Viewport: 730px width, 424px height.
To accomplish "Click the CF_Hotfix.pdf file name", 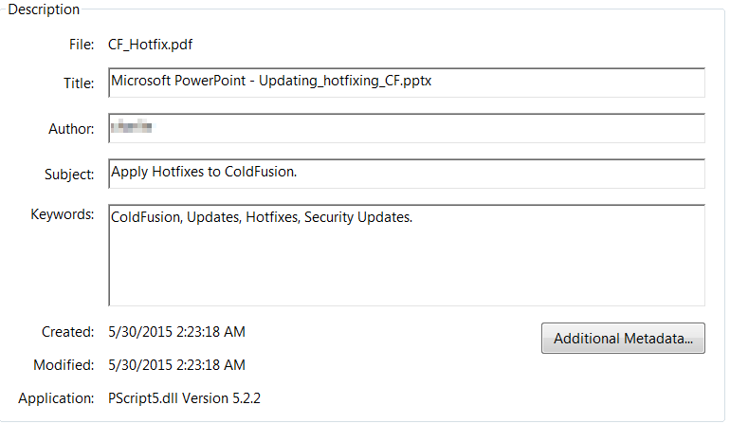I will click(x=150, y=45).
